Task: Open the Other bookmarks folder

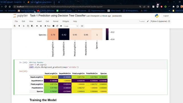Action: click(x=178, y=11)
